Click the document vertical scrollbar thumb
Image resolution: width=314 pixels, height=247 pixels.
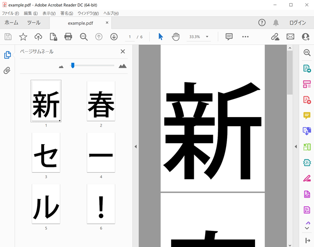290,73
